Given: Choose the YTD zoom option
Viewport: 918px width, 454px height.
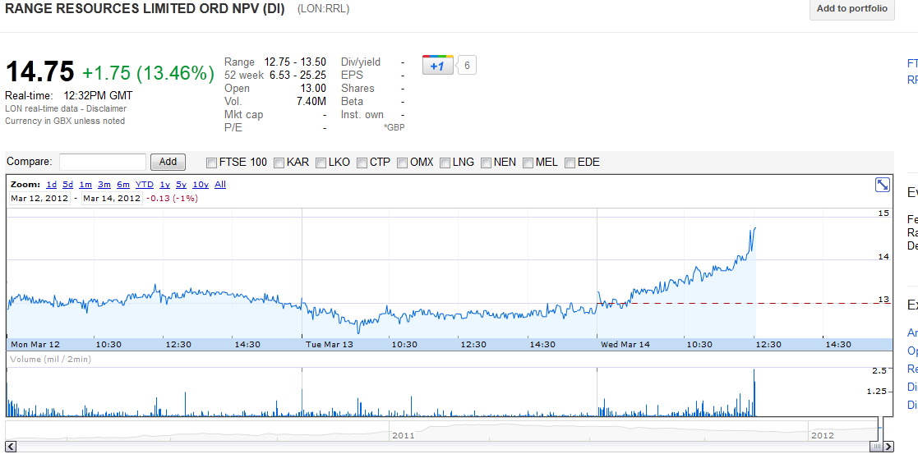Looking at the screenshot, I should [145, 185].
